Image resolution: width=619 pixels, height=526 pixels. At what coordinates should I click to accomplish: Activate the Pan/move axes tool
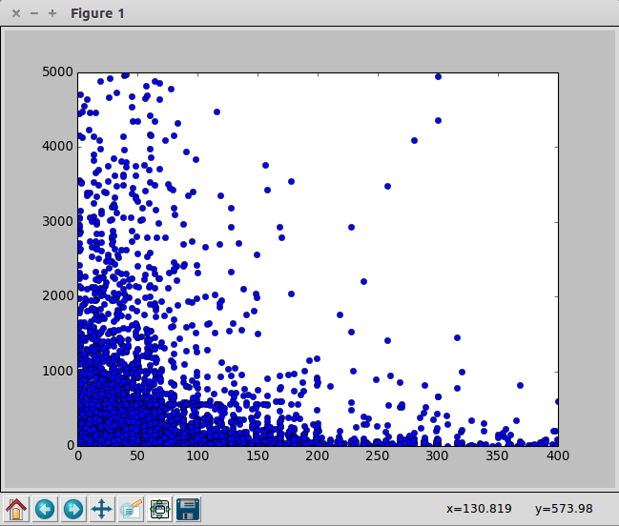coord(102,509)
